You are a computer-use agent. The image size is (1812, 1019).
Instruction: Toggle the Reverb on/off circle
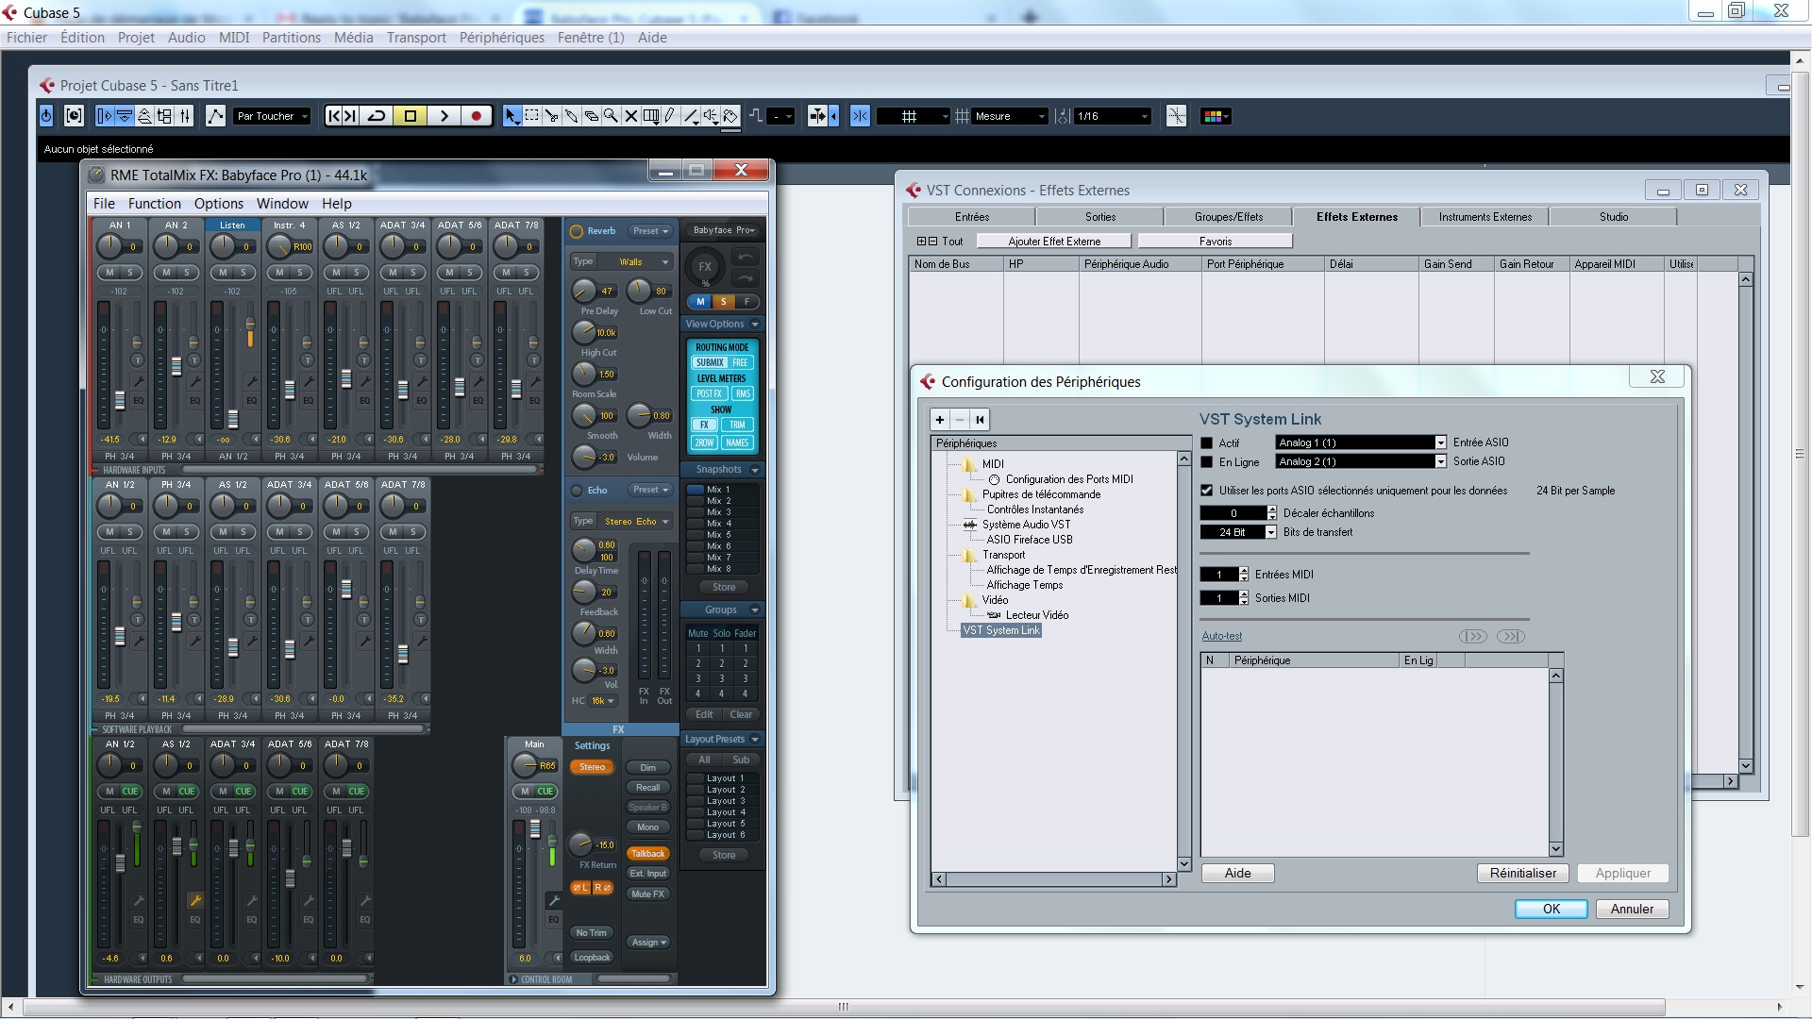tap(577, 231)
